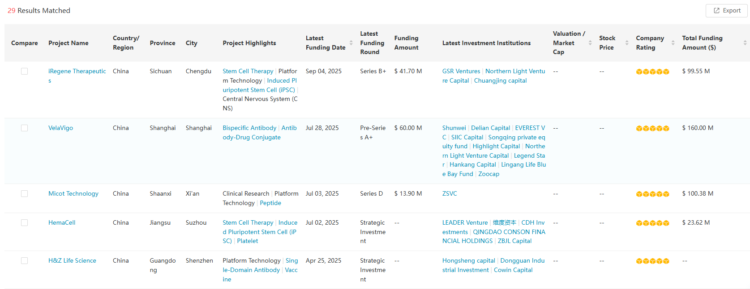Click Project Highlights column header
This screenshot has height=289, width=750.
249,43
